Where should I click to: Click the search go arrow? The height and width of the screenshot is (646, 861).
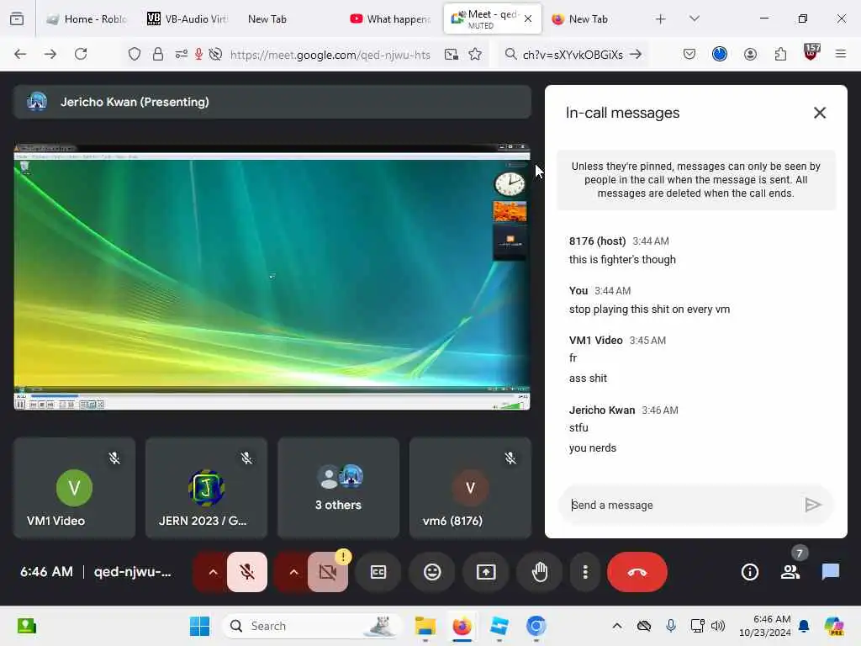pyautogui.click(x=636, y=54)
